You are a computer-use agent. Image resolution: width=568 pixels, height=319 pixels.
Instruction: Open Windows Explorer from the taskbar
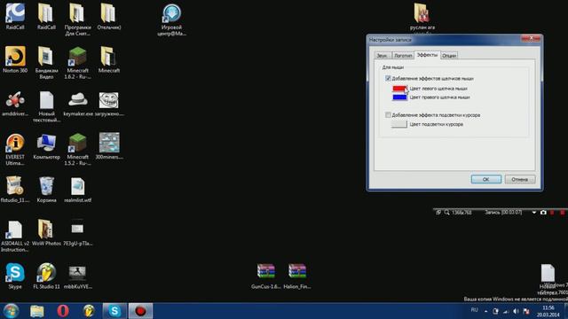click(x=37, y=311)
